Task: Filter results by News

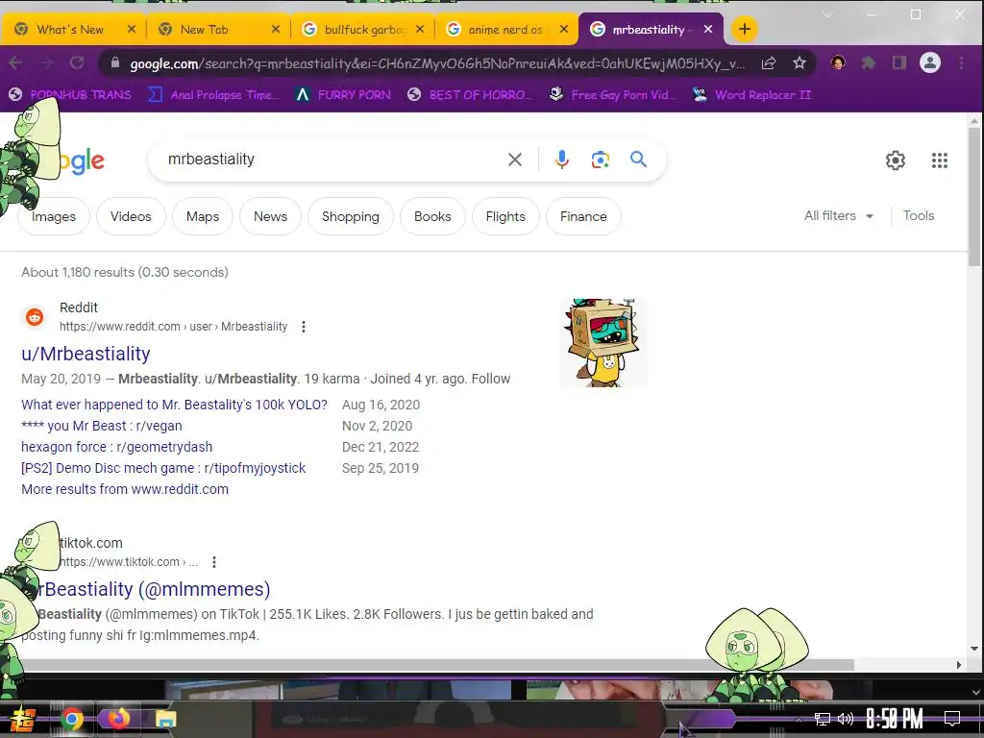Action: (270, 216)
